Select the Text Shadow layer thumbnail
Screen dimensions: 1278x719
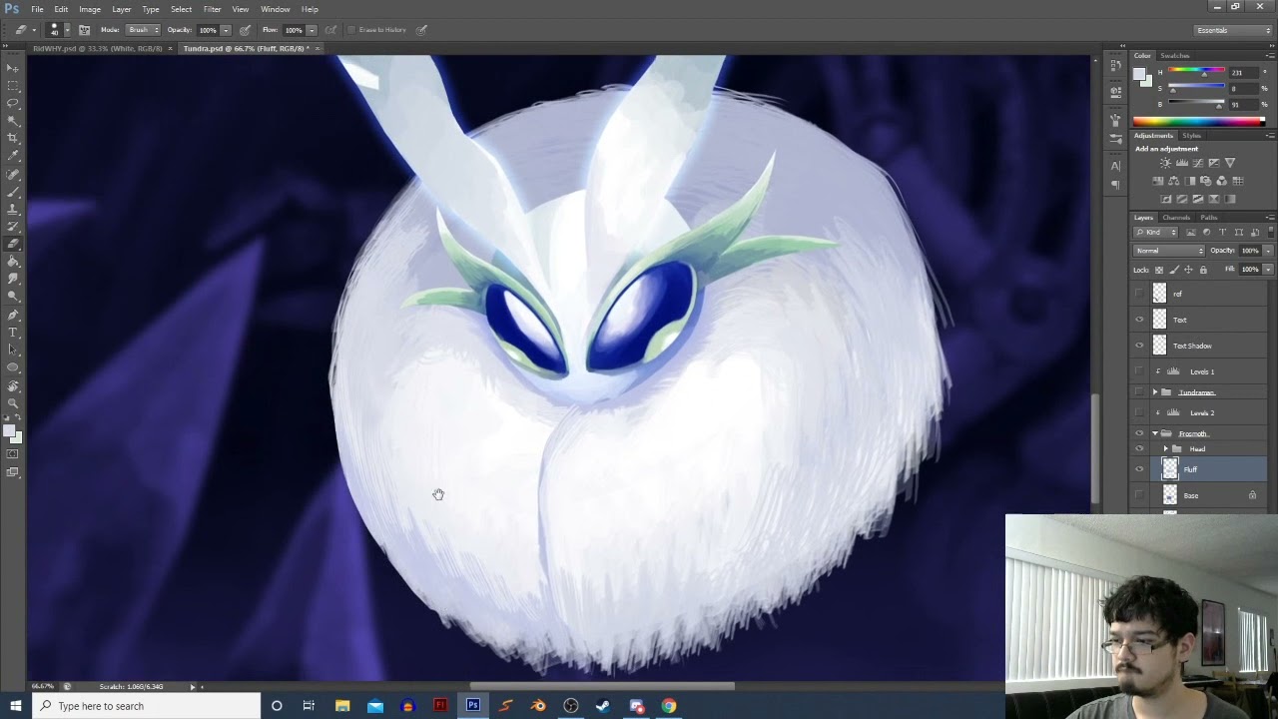(x=1159, y=346)
